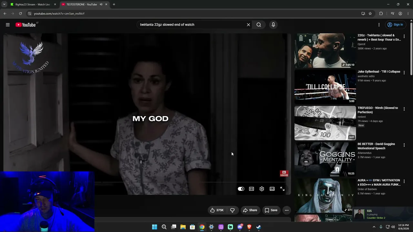
Task: Install app icon in address bar
Action: 363,14
